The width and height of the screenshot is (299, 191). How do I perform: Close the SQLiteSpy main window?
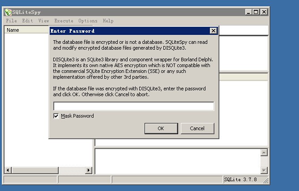click(264, 12)
